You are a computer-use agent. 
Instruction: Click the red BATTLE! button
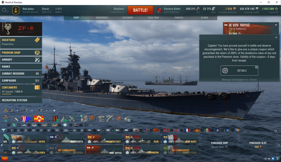tap(140, 10)
